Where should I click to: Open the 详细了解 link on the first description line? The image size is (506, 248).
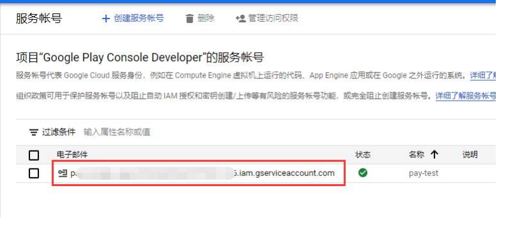tap(483, 75)
